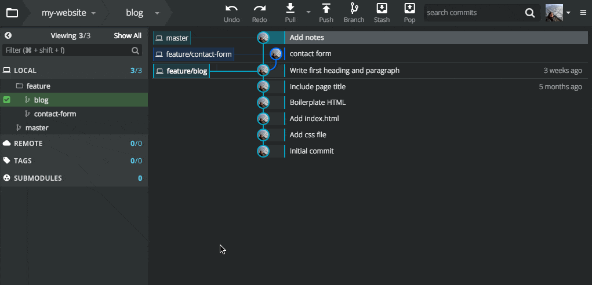Click the Redo toolbar icon
Screen dimensions: 592x285
click(259, 8)
